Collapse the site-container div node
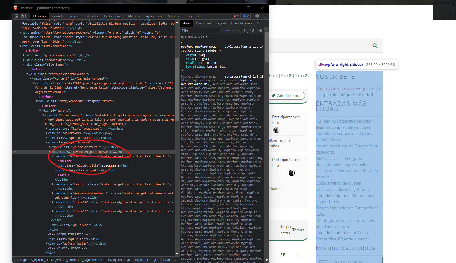Image resolution: width=456 pixels, height=263 pixels. point(21,46)
